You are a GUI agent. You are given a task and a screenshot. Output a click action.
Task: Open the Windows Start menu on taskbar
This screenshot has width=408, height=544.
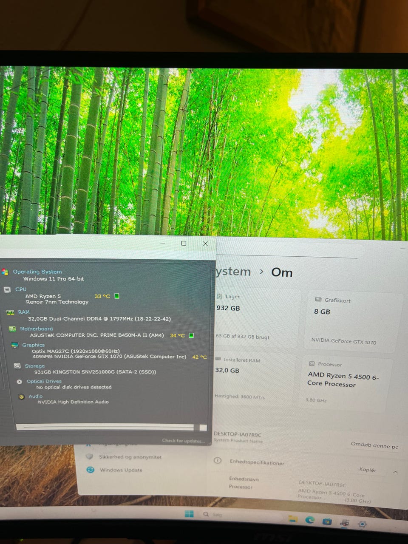189,514
